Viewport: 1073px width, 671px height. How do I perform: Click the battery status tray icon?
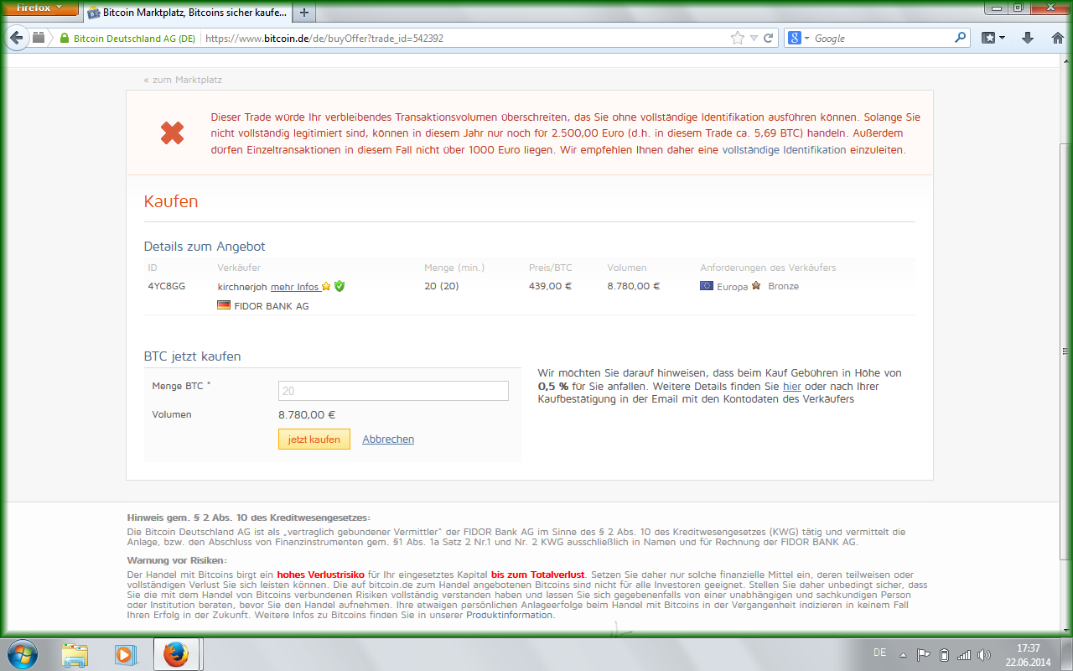coord(944,654)
